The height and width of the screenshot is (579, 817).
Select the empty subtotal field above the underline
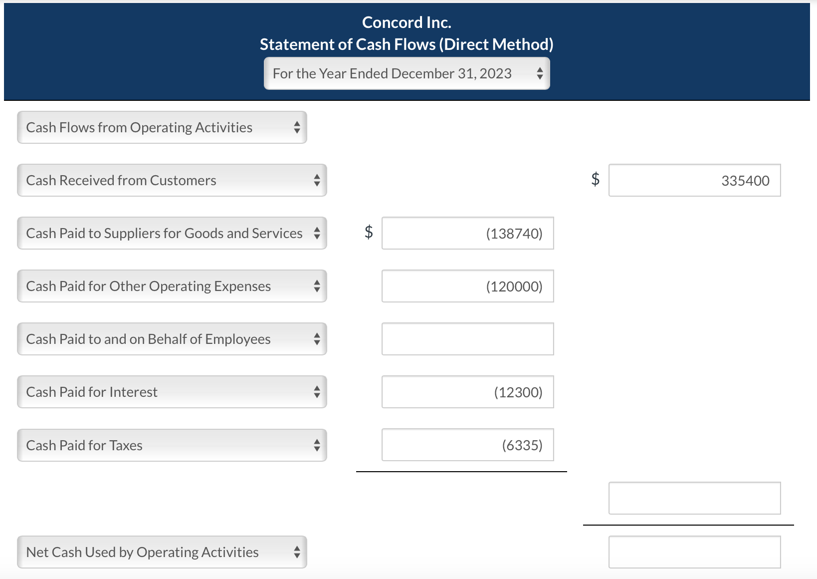pos(694,498)
